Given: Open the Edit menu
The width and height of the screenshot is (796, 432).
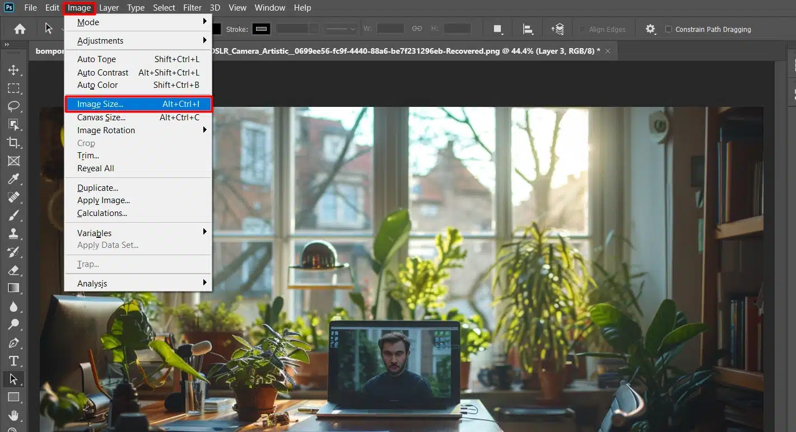Looking at the screenshot, I should [x=52, y=8].
